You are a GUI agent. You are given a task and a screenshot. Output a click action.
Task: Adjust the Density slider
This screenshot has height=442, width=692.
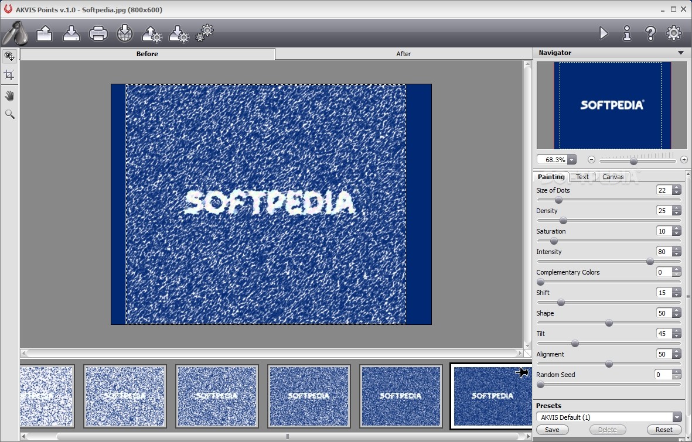[563, 221]
